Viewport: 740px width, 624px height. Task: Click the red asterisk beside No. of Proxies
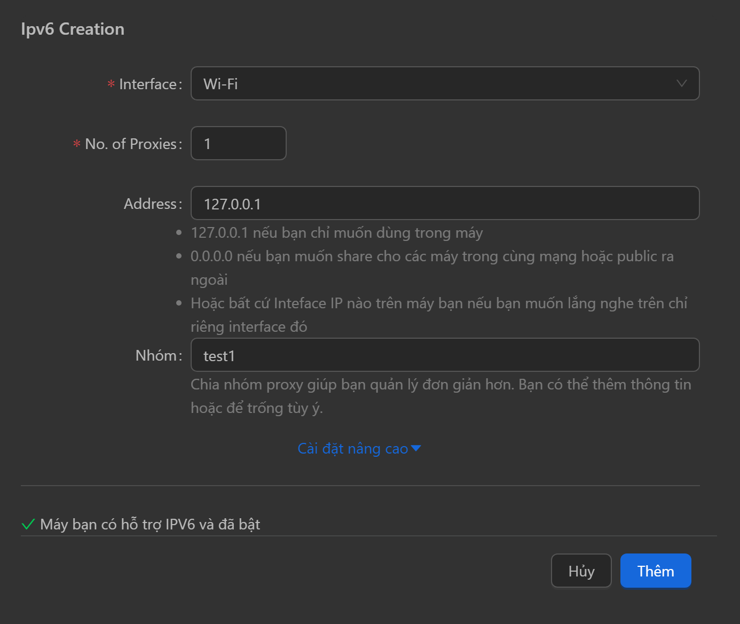point(77,144)
